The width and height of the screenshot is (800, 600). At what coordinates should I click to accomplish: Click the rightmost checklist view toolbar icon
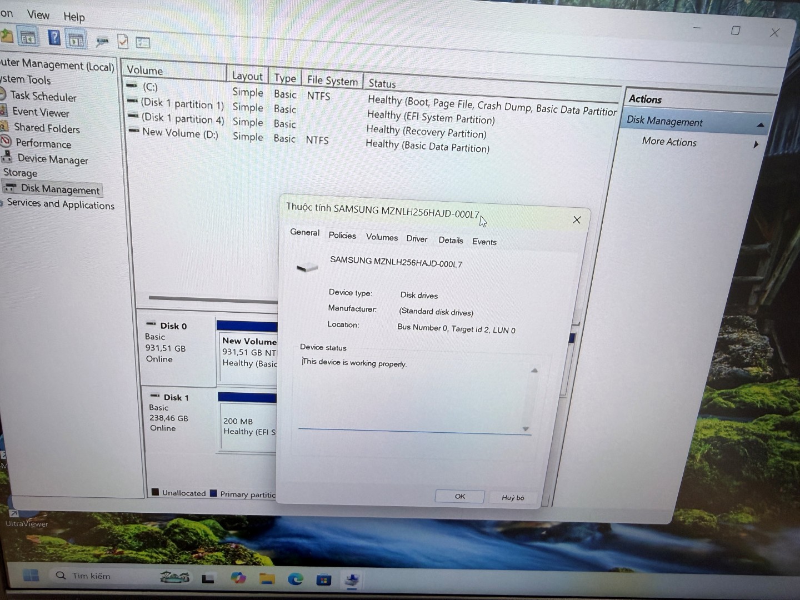click(143, 42)
